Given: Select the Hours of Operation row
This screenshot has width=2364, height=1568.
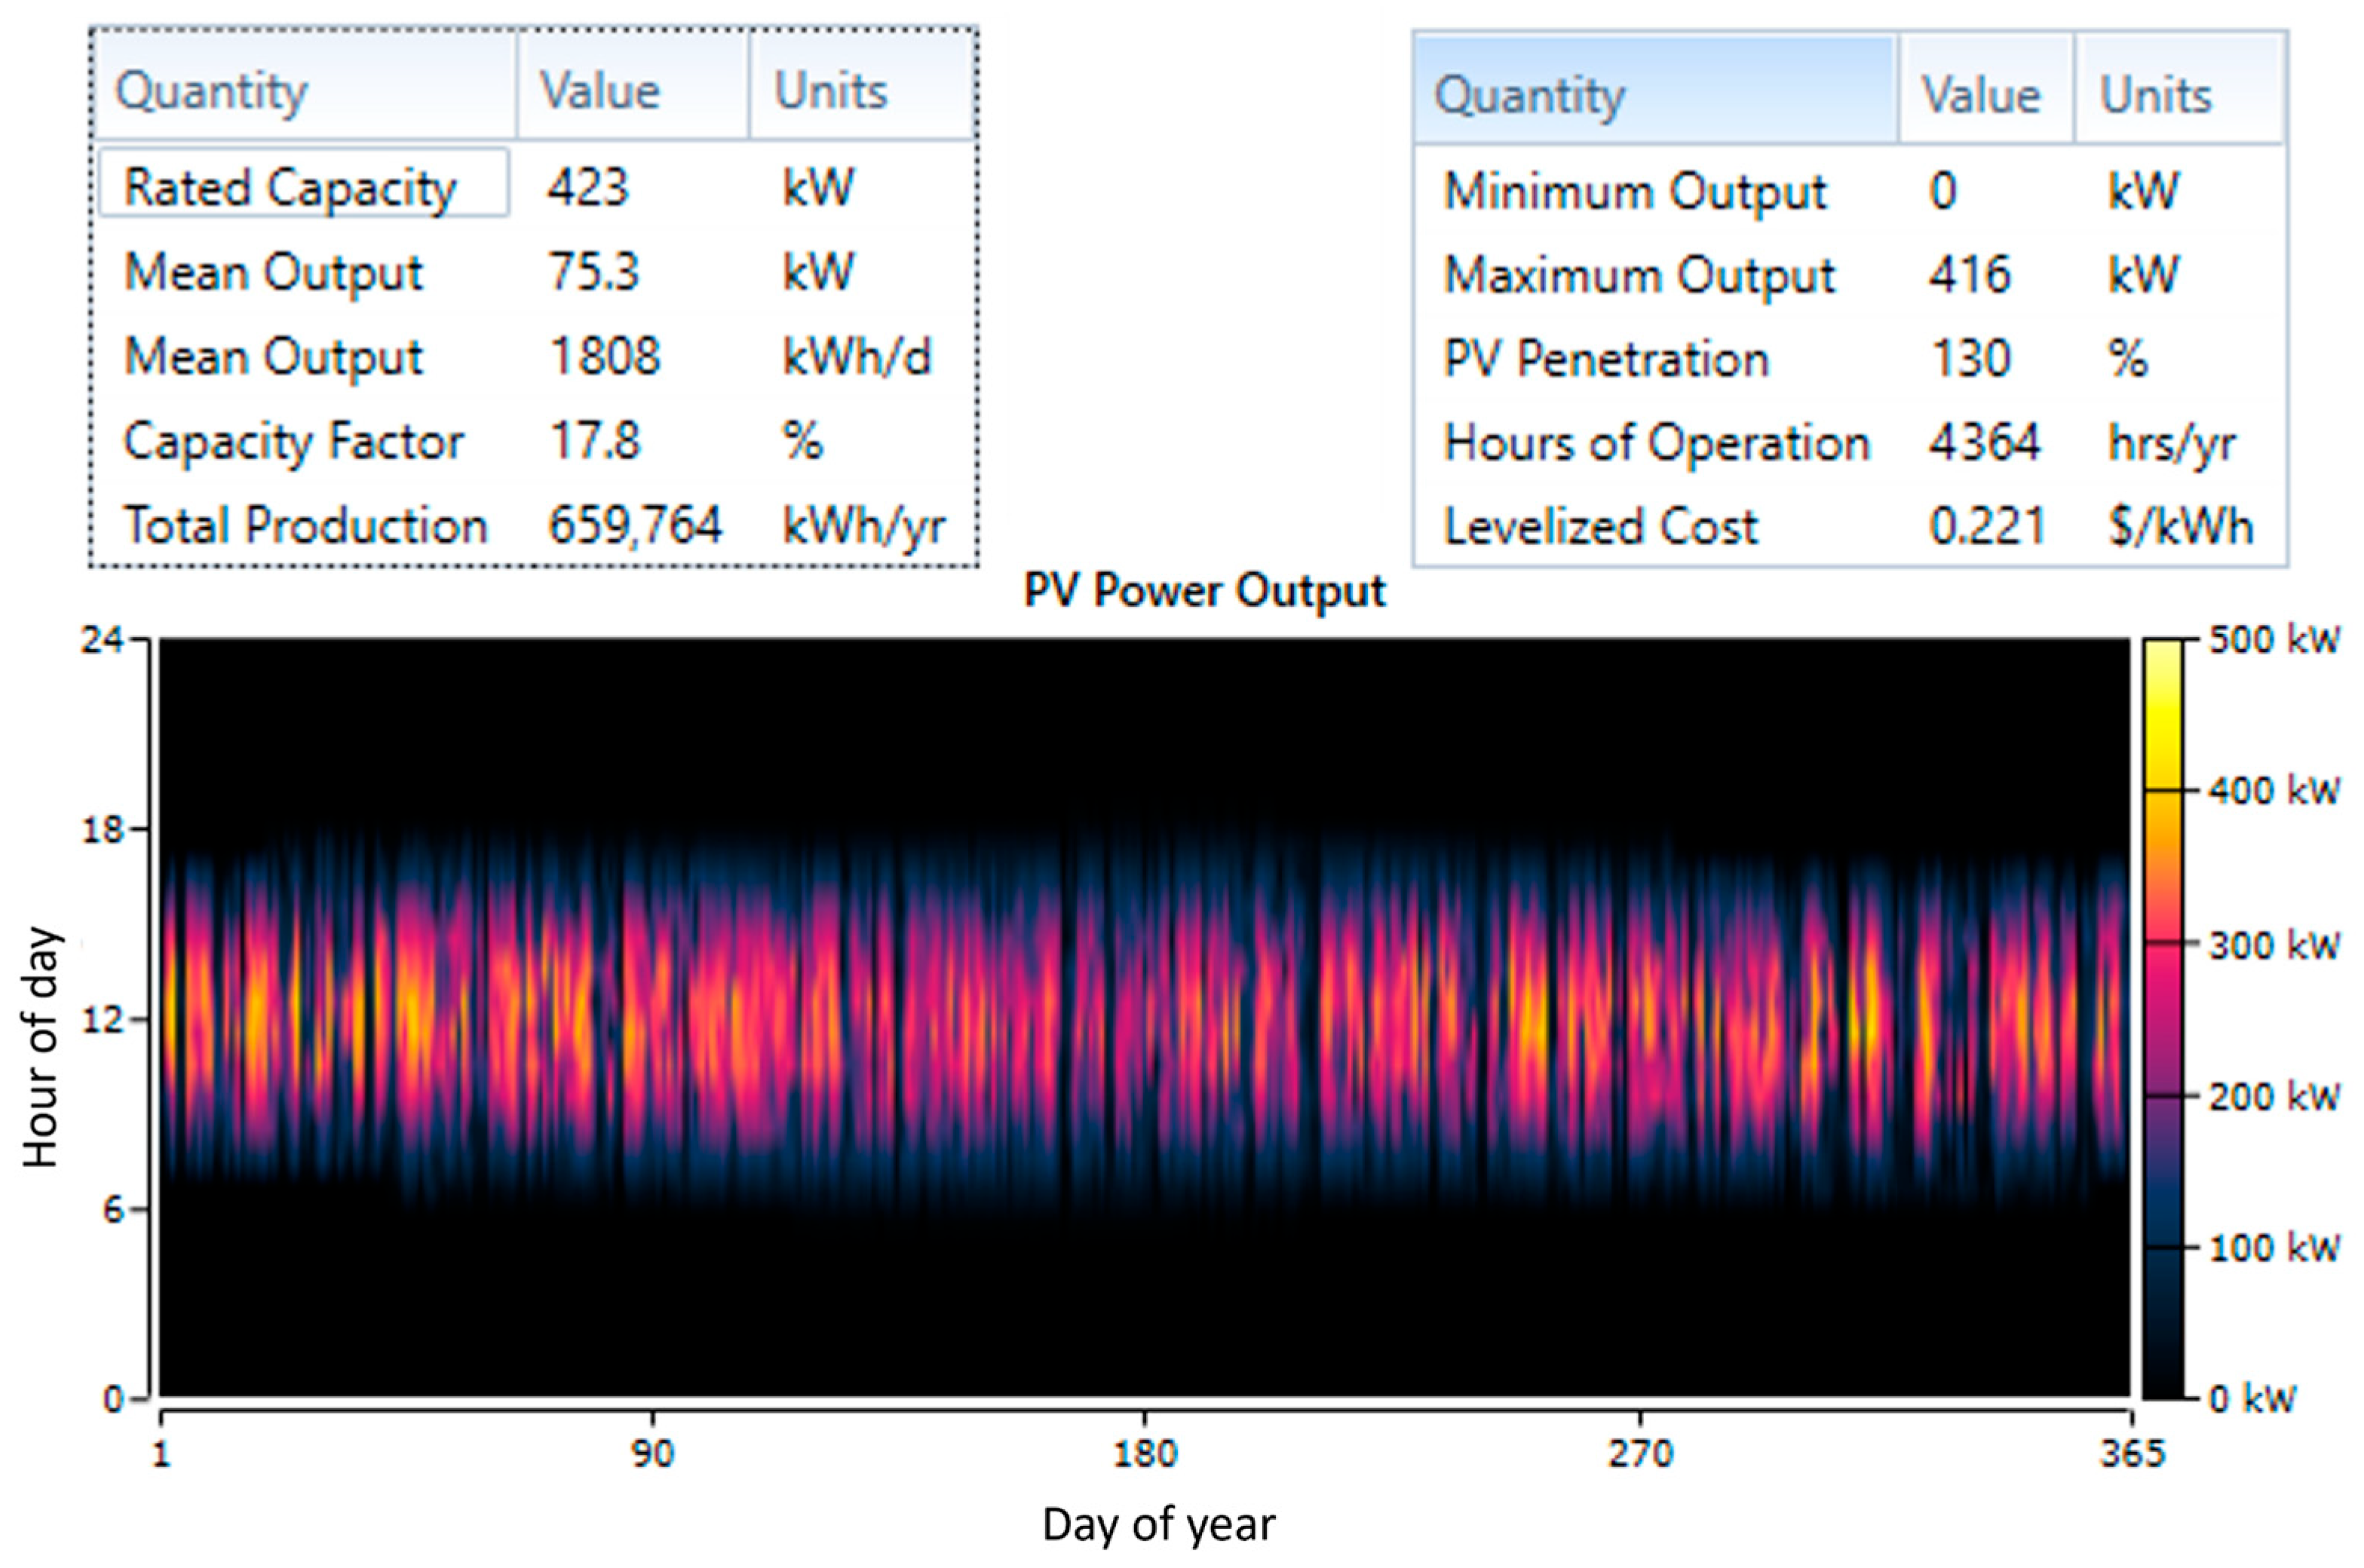Looking at the screenshot, I should coord(1656,443).
